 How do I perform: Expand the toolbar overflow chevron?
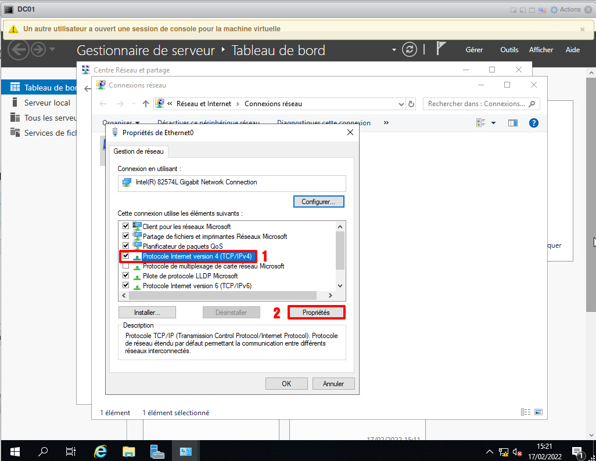pyautogui.click(x=386, y=123)
